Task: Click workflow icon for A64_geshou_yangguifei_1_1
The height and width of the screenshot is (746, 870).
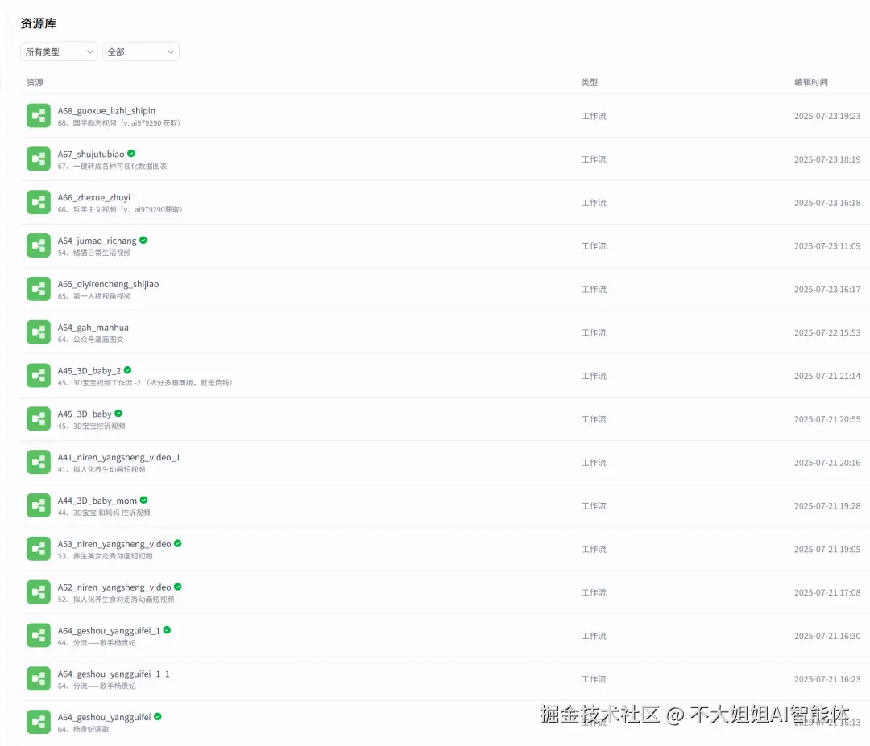Action: click(39, 679)
